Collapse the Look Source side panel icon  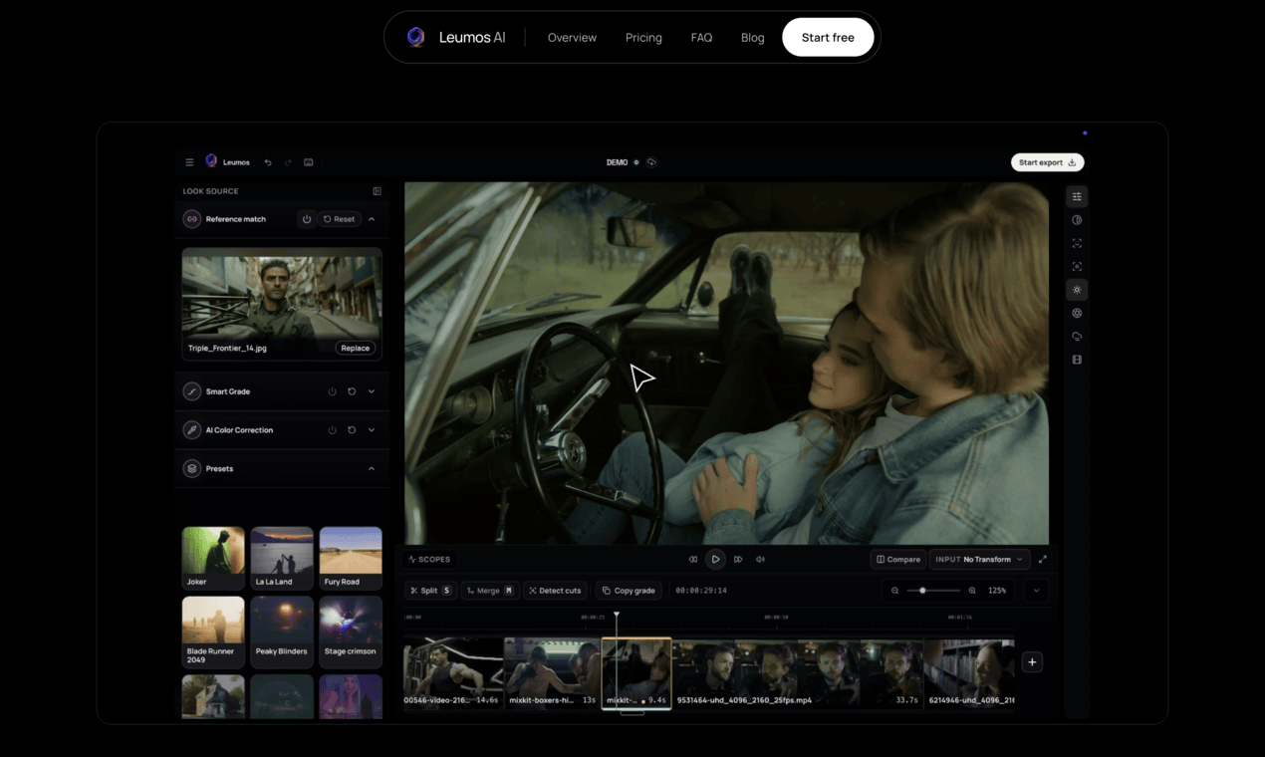click(377, 191)
